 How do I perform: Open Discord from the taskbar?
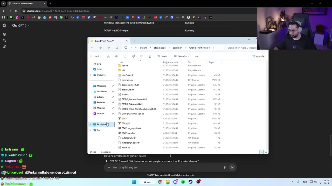175,182
